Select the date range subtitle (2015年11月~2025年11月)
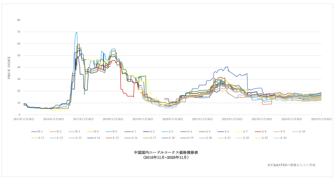Image resolution: width=336 pixels, height=180 pixels. [x=166, y=157]
